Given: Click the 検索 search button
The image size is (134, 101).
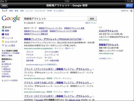Looking at the screenshot, I should pyautogui.click(x=92, y=19).
